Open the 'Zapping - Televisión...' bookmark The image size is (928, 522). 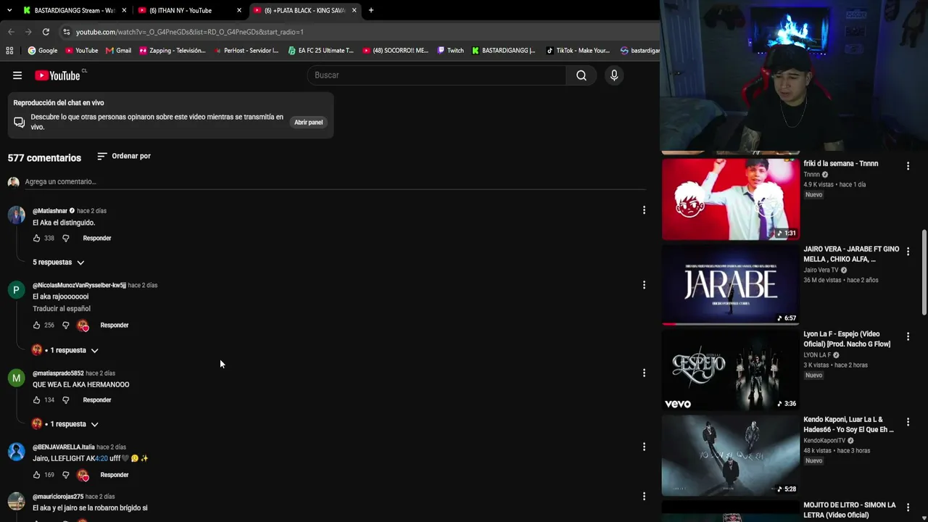pyautogui.click(x=173, y=51)
